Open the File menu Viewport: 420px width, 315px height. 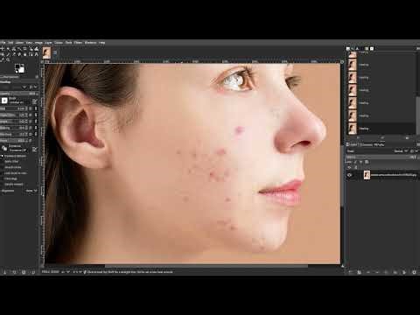tap(3, 43)
